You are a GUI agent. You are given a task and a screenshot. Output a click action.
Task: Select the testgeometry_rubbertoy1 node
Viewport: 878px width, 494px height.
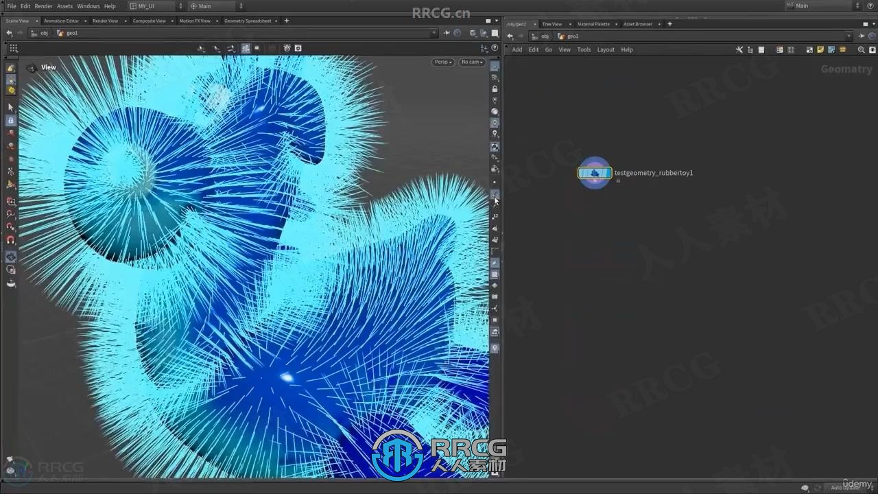pos(595,173)
